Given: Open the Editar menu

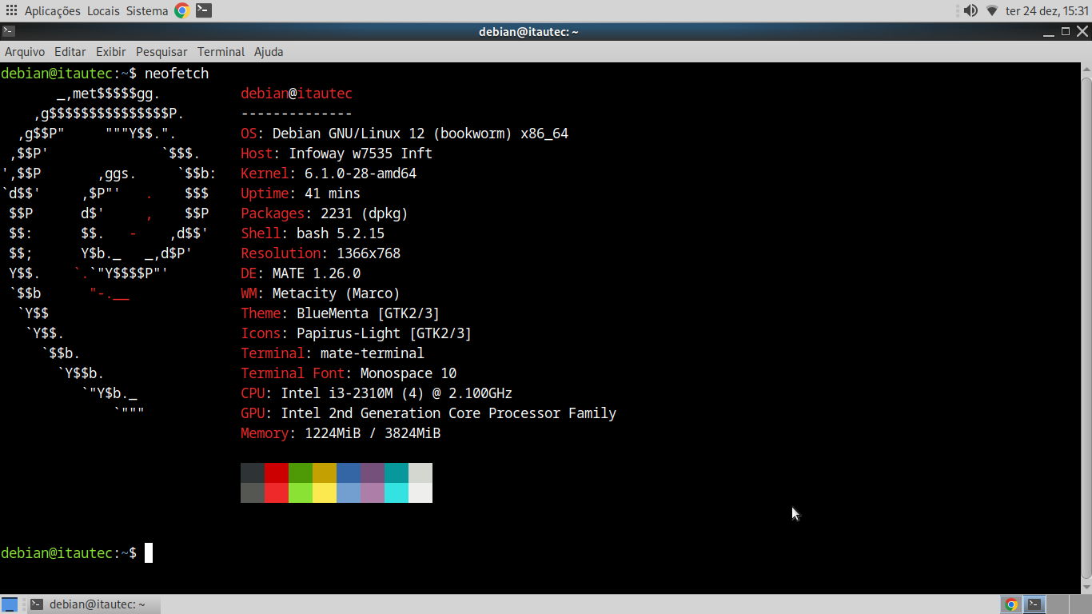Looking at the screenshot, I should pos(70,52).
